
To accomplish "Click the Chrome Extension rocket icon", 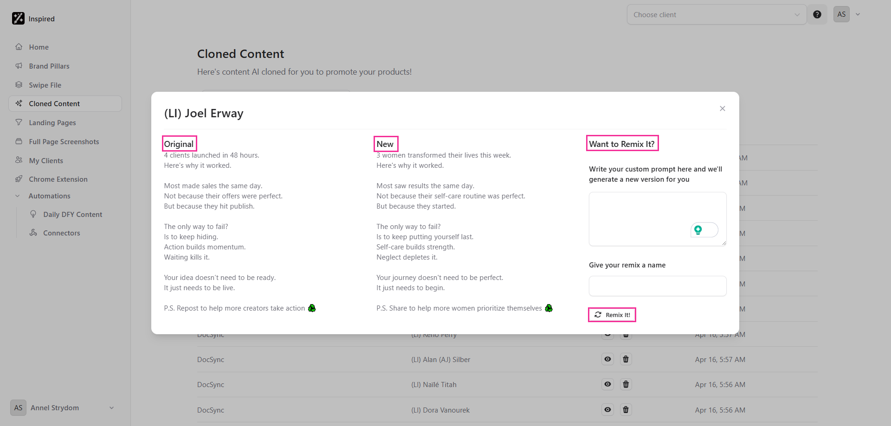I will [19, 179].
